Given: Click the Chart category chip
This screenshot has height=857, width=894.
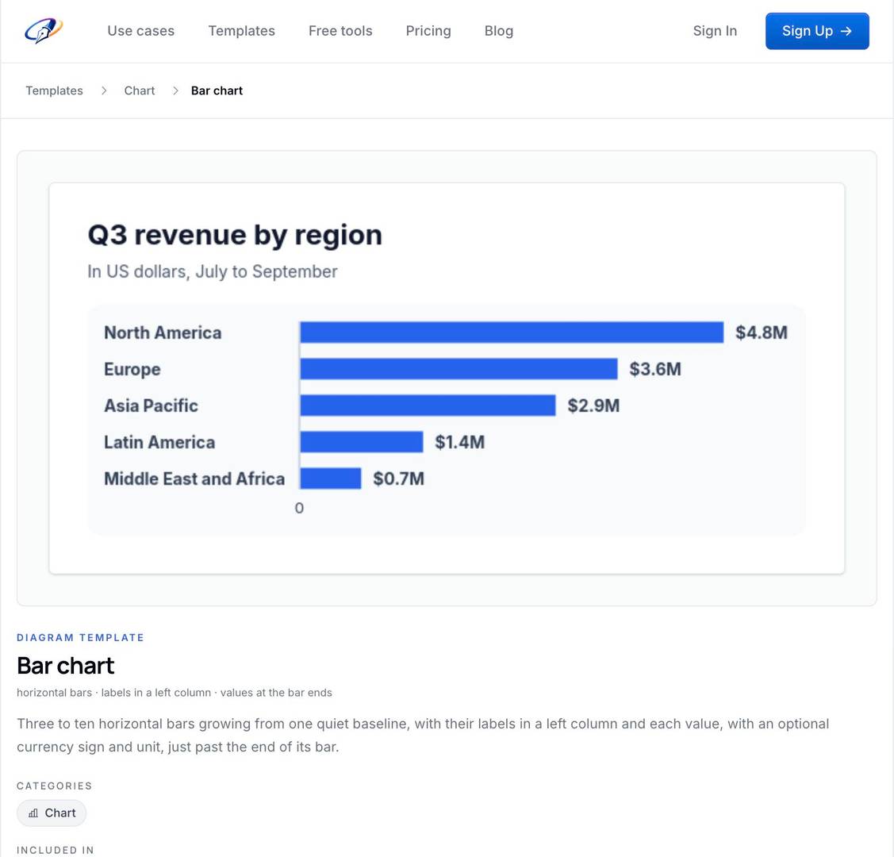Looking at the screenshot, I should [52, 813].
